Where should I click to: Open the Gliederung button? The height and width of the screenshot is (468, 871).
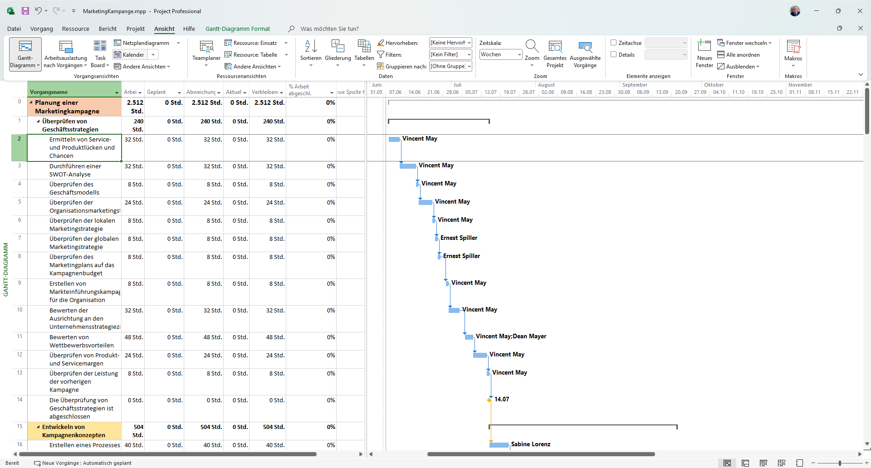(338, 54)
